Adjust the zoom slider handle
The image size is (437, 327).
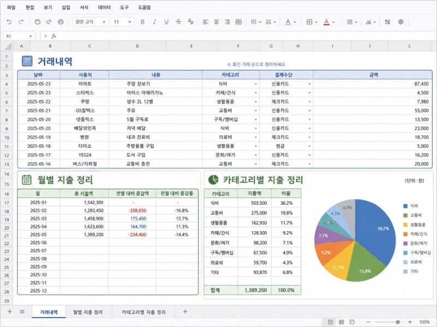pos(398,322)
